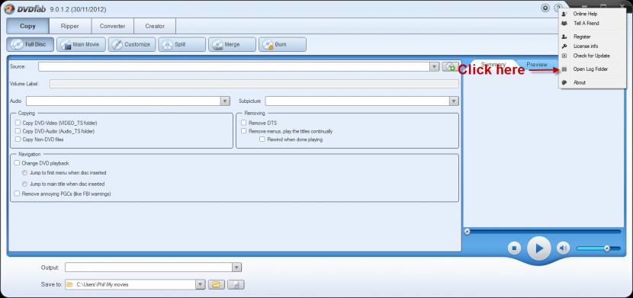Open the Audio dropdown
This screenshot has height=298, width=633.
tap(225, 101)
